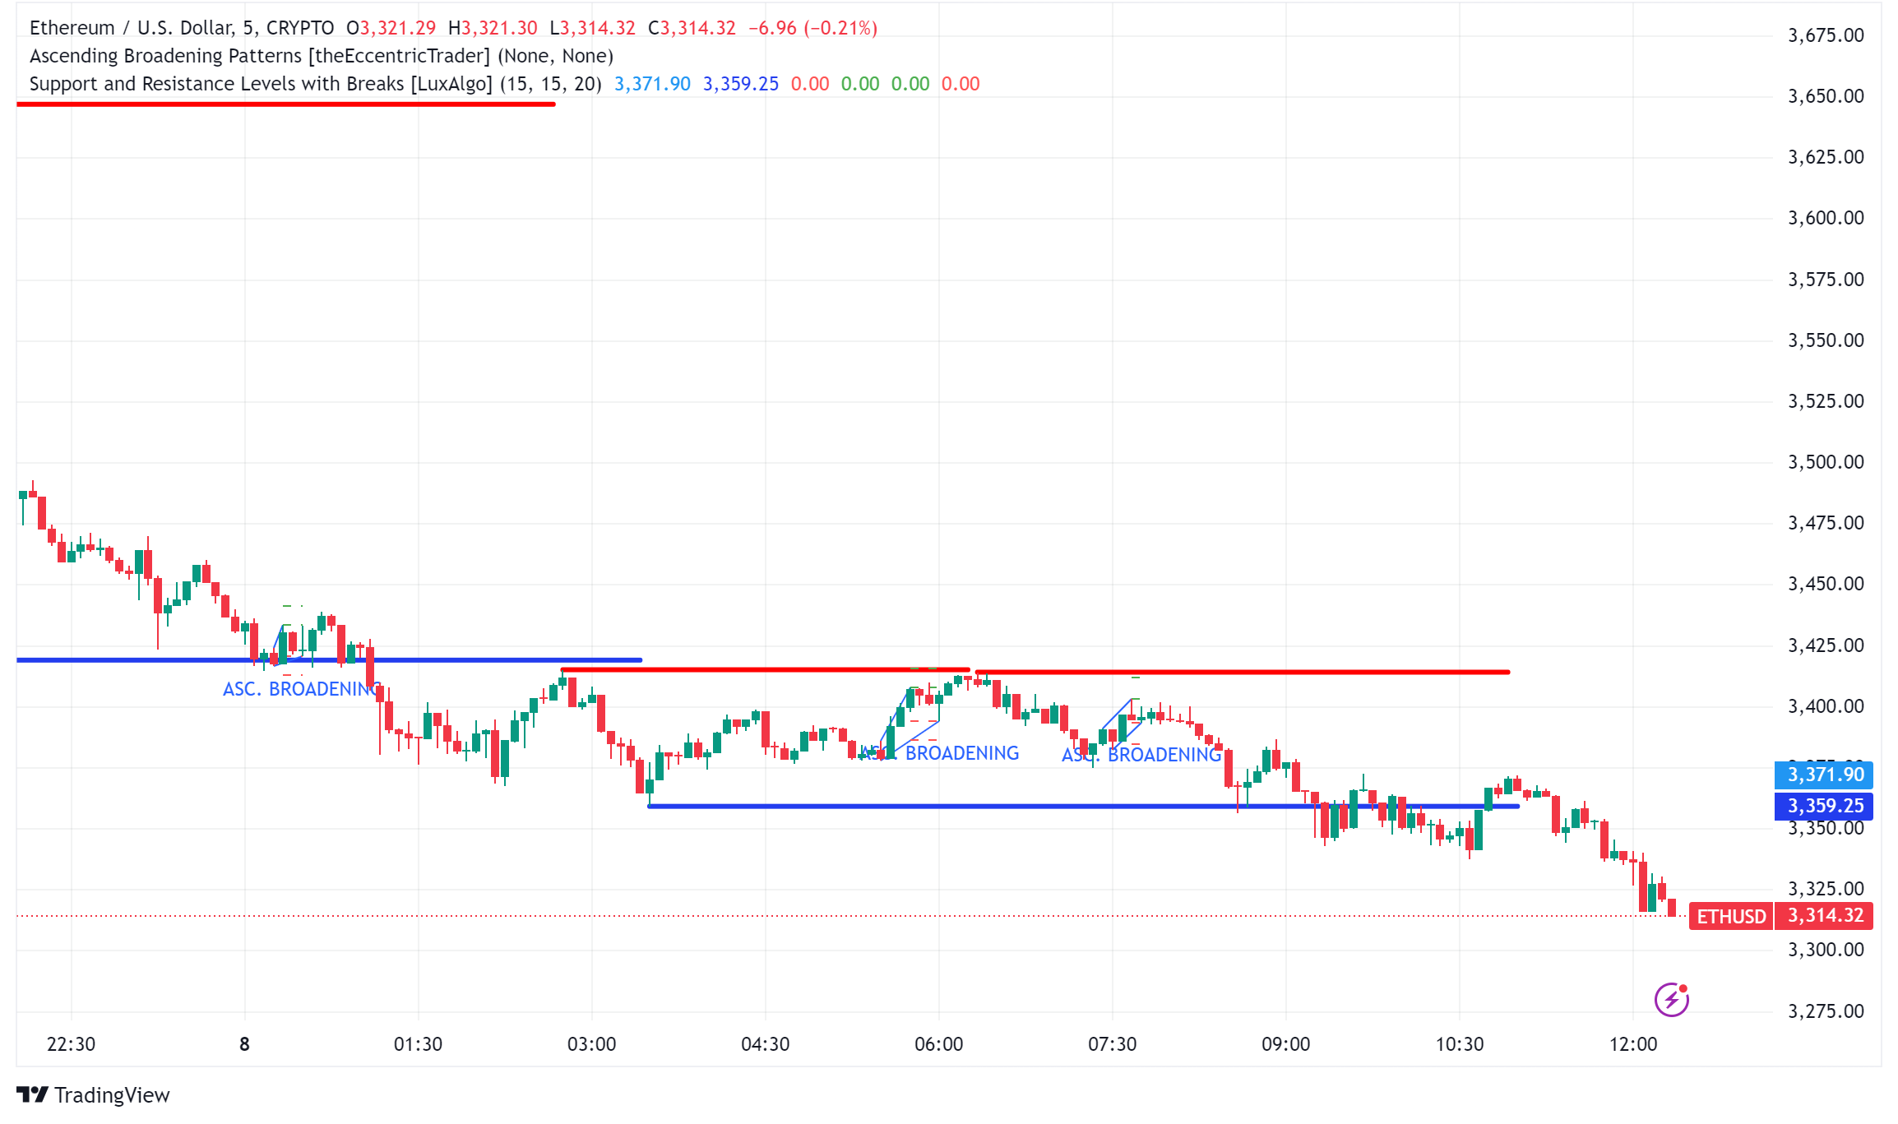Click the 3,425.00 price axis label
1898x1124 pixels.
click(x=1826, y=645)
